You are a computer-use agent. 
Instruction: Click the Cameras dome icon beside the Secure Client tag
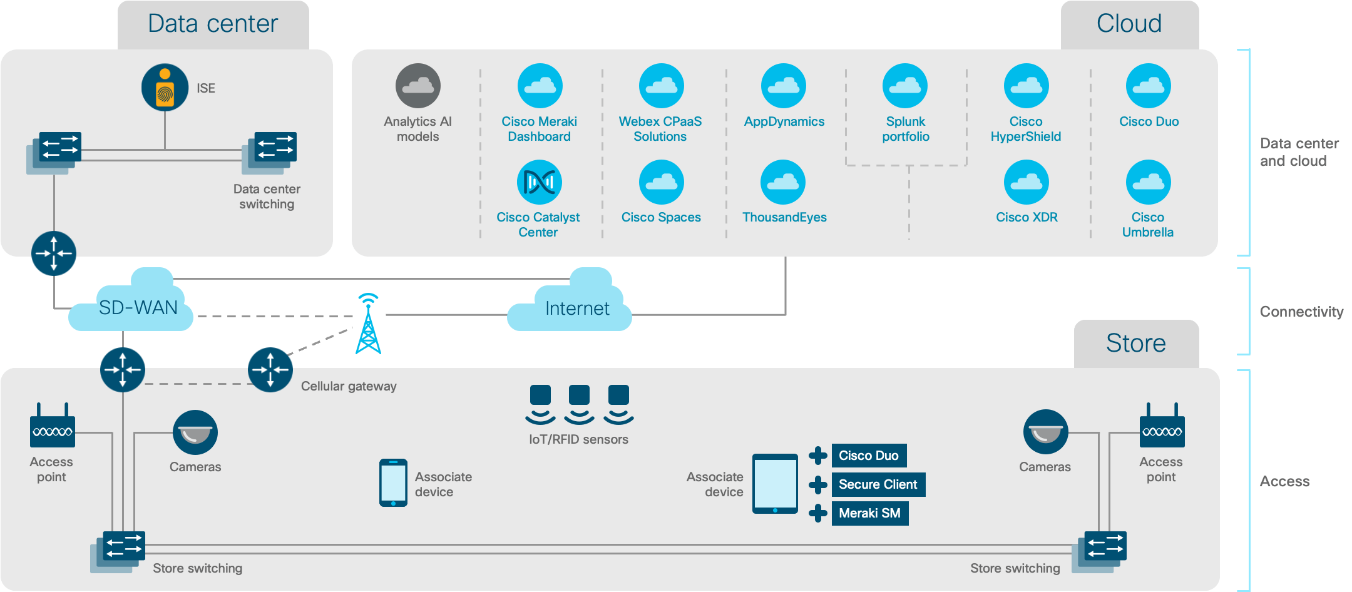[x=1046, y=432]
